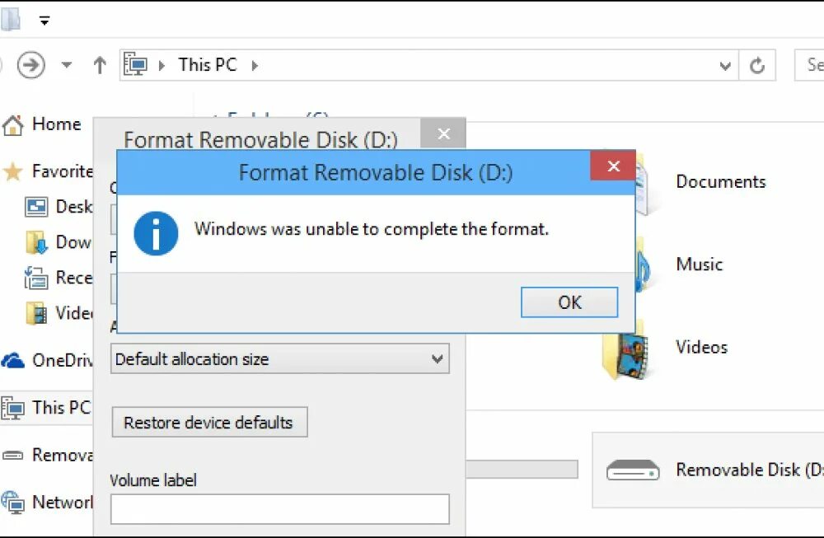824x538 pixels.
Task: Open the Music folder
Action: click(x=699, y=264)
